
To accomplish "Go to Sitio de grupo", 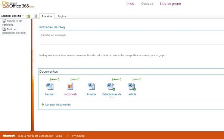I will [x=170, y=4].
